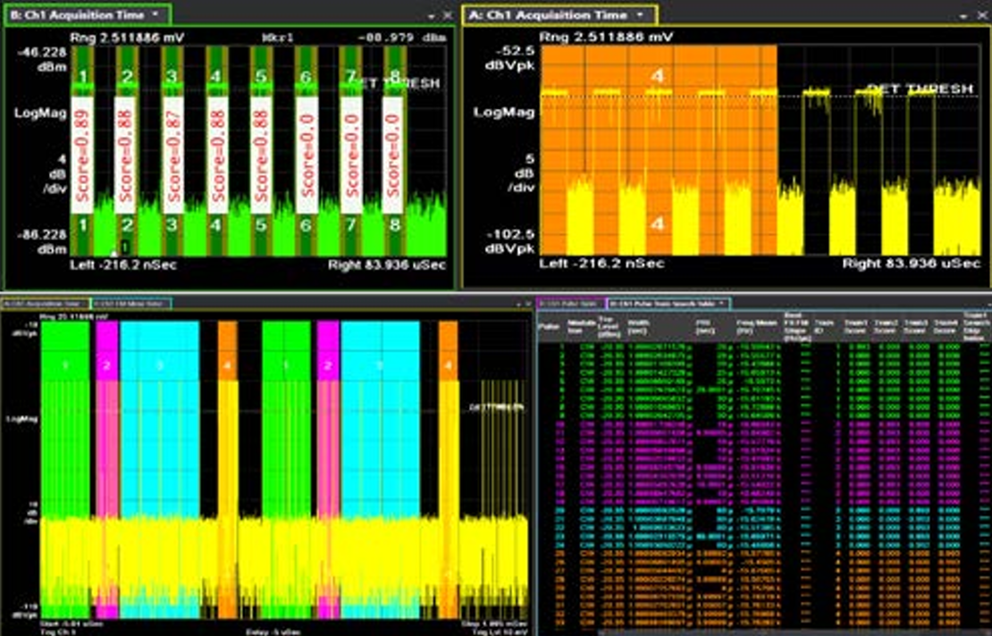Click Right 83.936 uSec under yellow trace A
Viewport: 992px width, 636px height.
pyautogui.click(x=911, y=264)
